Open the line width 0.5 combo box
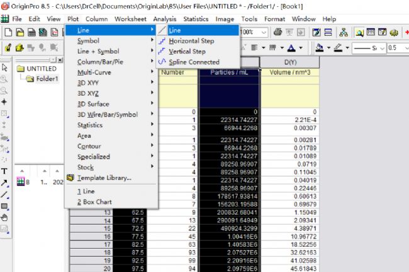Screen dimensions: 409x272 [398, 48]
